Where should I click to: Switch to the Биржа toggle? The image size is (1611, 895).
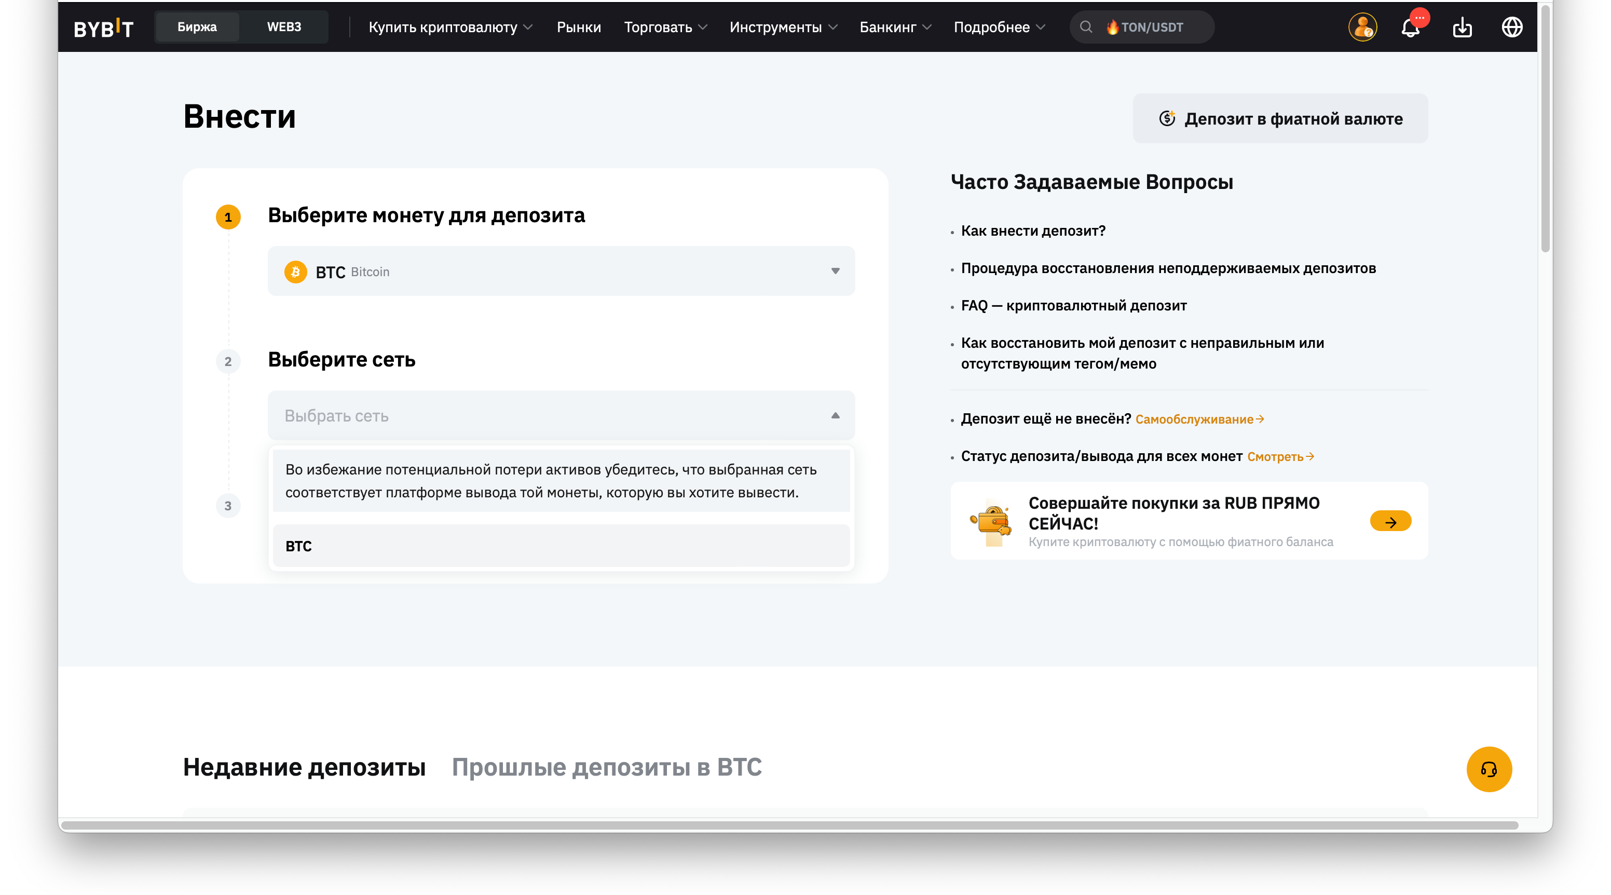[x=197, y=28]
